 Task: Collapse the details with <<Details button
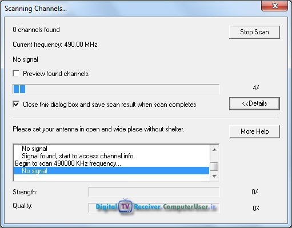pos(254,103)
